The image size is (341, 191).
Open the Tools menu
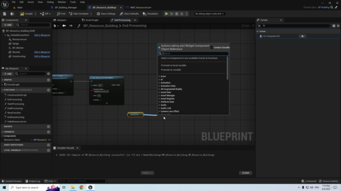pos(73,2)
